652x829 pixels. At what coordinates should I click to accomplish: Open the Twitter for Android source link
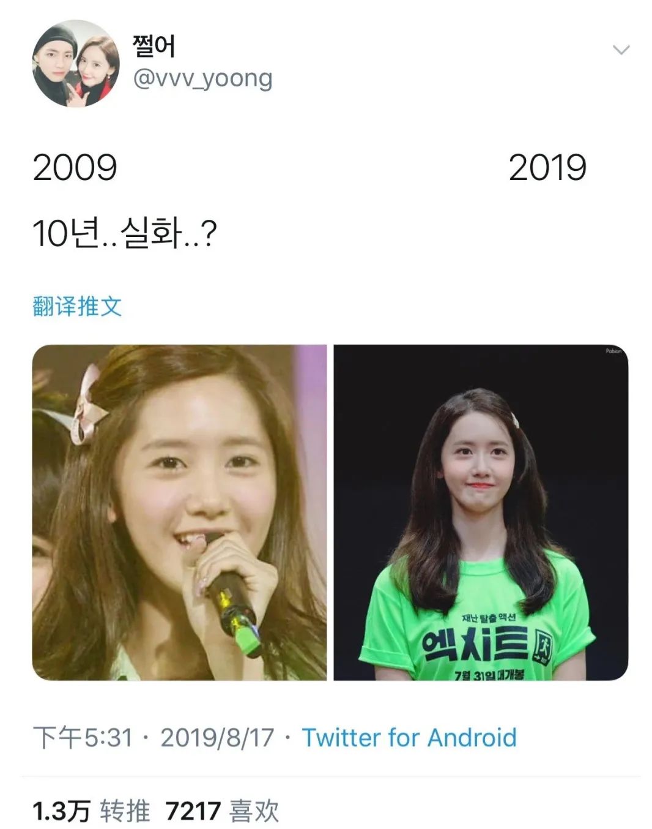tap(409, 737)
